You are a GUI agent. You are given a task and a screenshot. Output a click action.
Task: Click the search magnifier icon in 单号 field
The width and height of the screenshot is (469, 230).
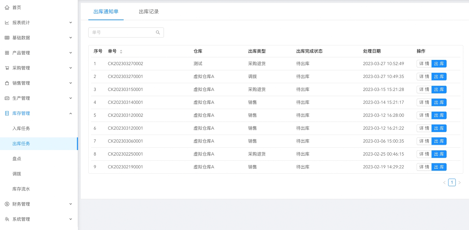pos(158,33)
